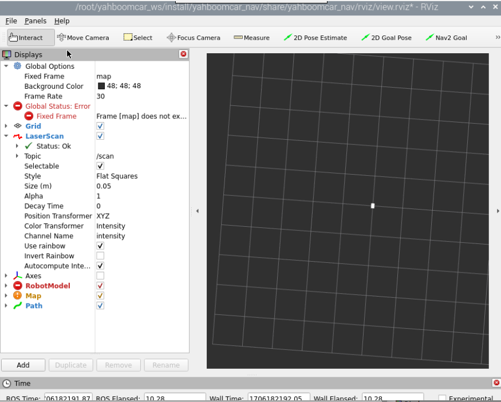Click the Displays panel monitor icon

(x=6, y=54)
